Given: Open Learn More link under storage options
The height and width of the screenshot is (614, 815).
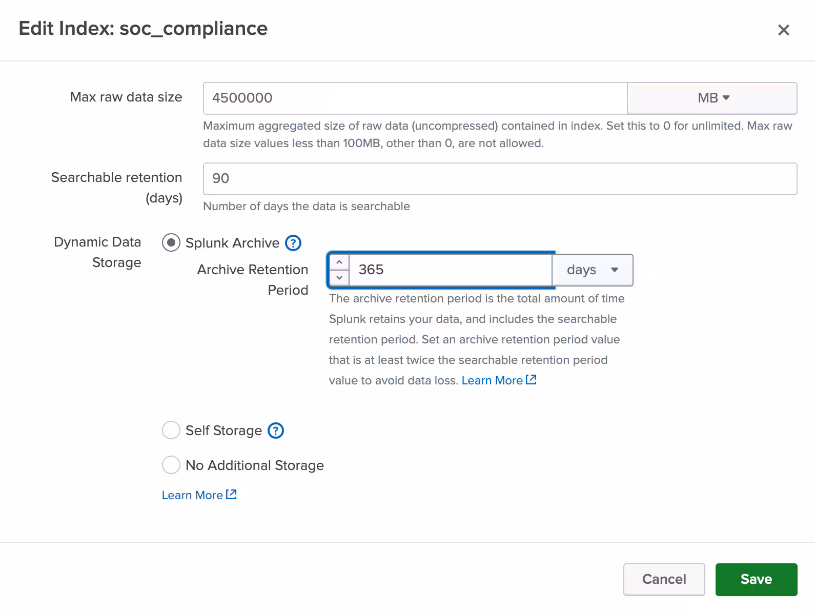Looking at the screenshot, I should 192,495.
